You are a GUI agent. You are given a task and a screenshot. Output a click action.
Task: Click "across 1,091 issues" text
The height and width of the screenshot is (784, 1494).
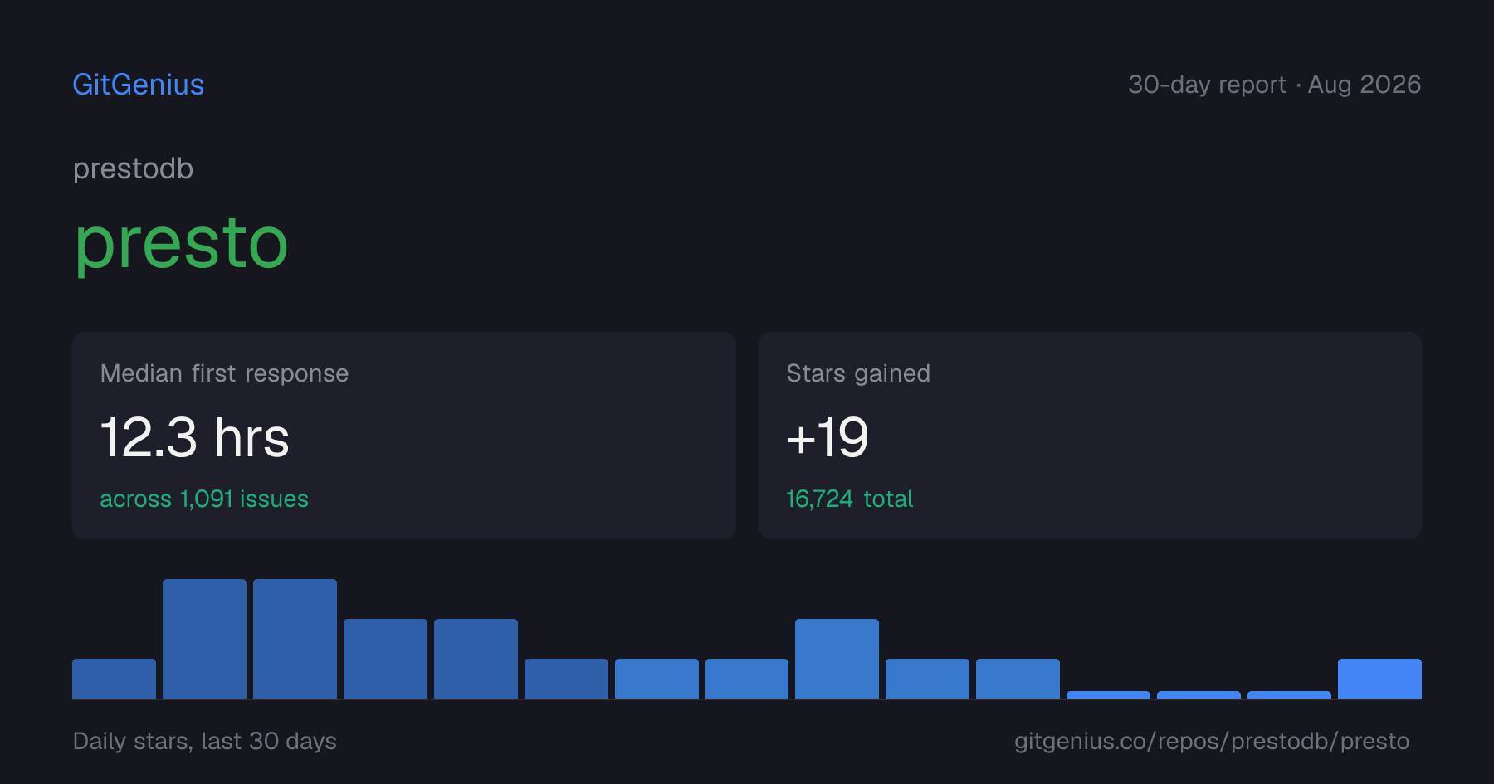pos(204,499)
